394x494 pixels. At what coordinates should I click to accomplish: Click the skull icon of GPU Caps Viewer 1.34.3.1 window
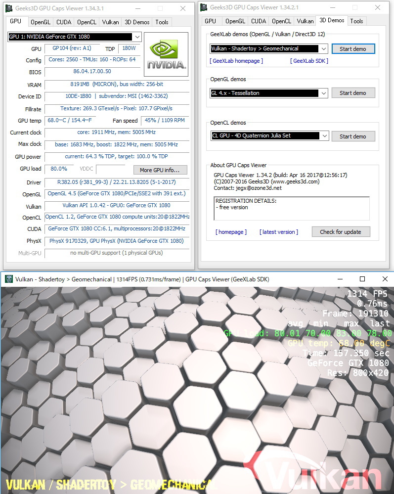coord(9,8)
